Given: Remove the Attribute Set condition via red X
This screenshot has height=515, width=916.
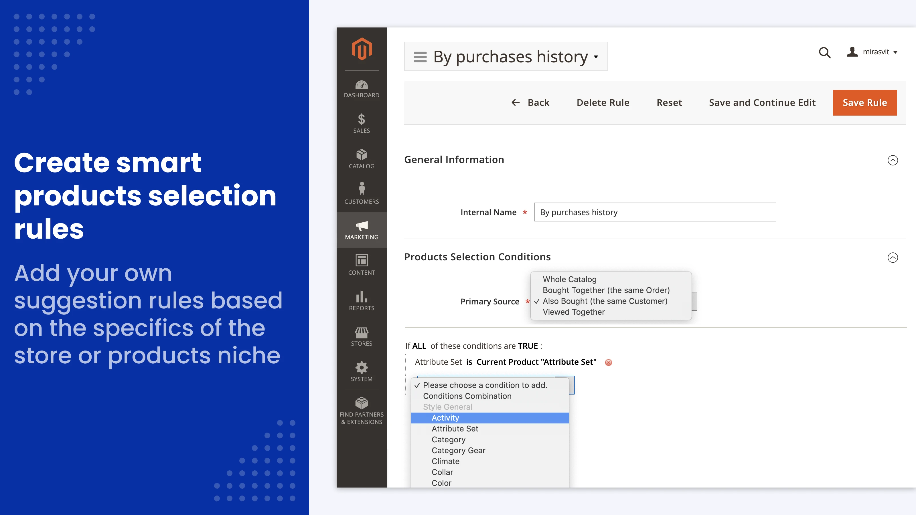Looking at the screenshot, I should click(608, 363).
